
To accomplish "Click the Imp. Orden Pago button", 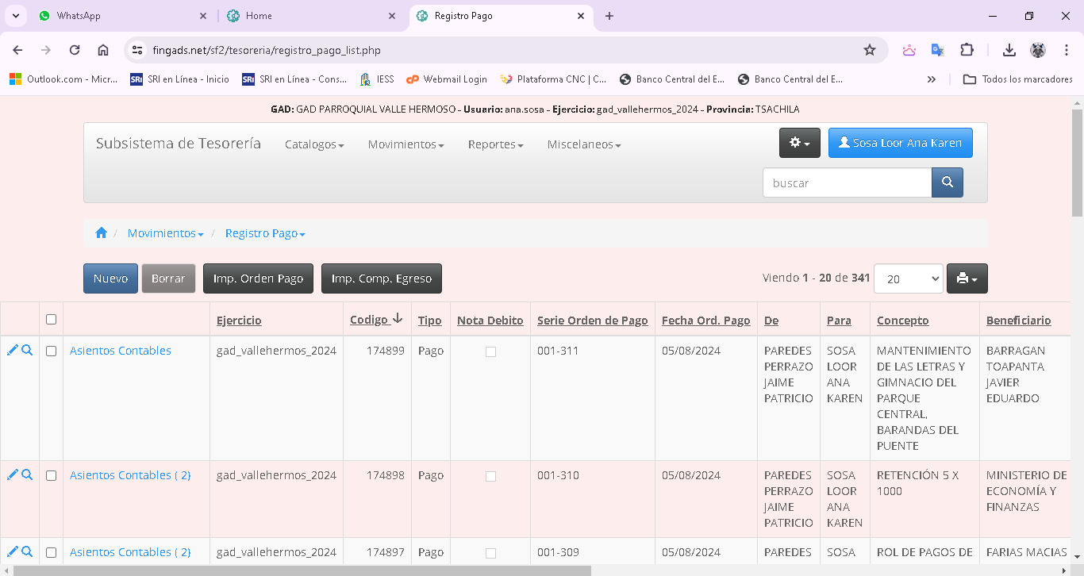I will click(x=258, y=278).
